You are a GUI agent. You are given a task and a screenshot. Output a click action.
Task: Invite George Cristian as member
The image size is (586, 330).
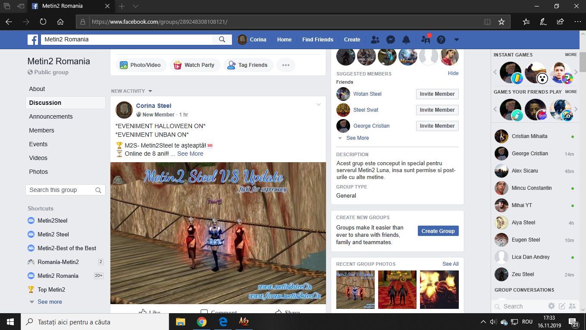pos(437,126)
